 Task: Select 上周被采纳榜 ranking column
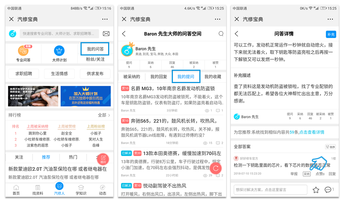pos(38,126)
